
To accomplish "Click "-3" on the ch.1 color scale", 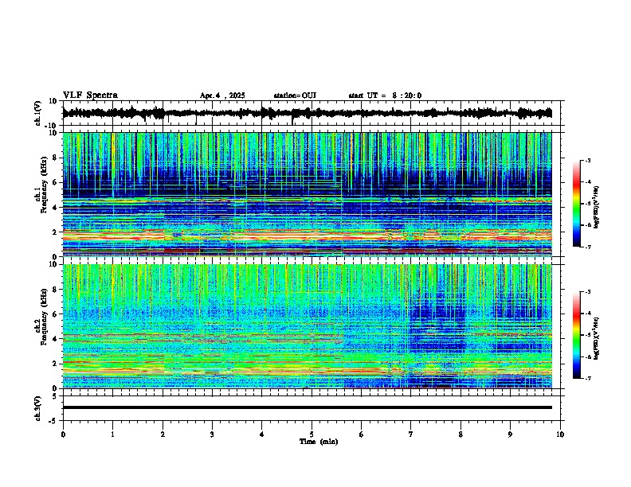I will click(587, 160).
